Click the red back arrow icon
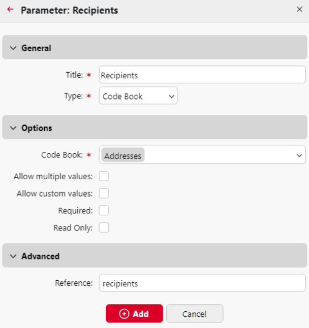The height and width of the screenshot is (328, 309). [10, 10]
